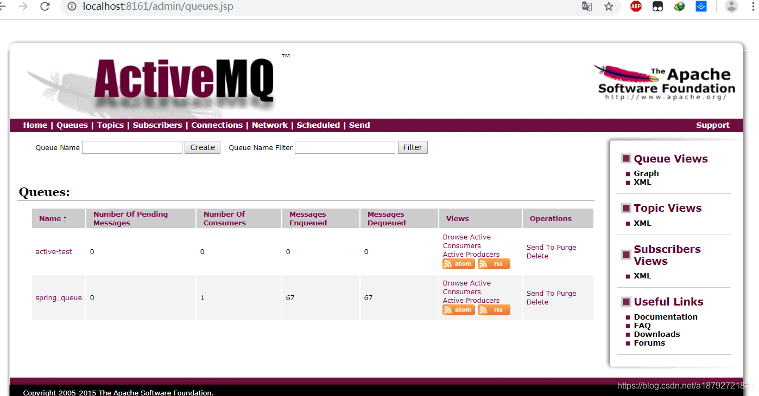Image resolution: width=759 pixels, height=396 pixels.
Task: Open the Forums link in sidebar
Action: [649, 343]
